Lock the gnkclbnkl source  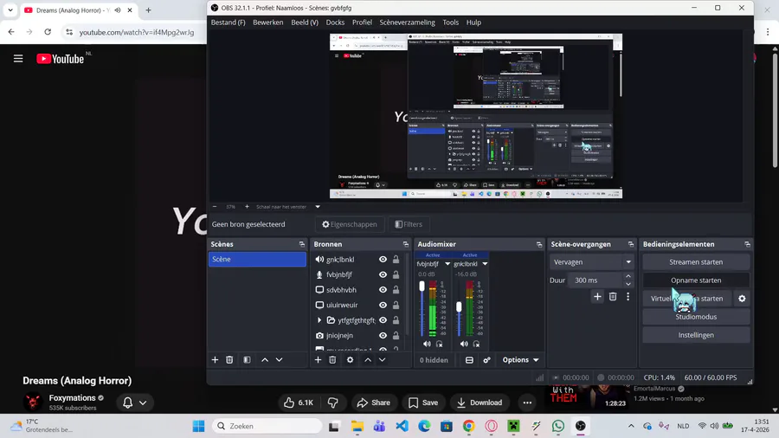tap(396, 259)
